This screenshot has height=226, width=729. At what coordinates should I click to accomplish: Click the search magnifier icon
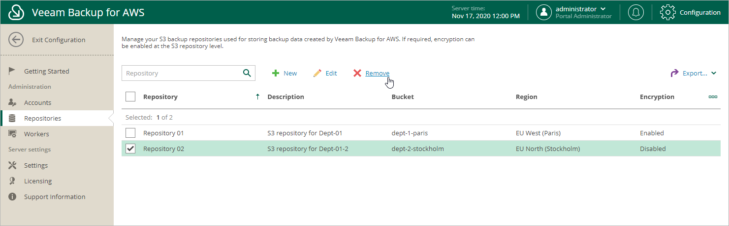(x=247, y=73)
